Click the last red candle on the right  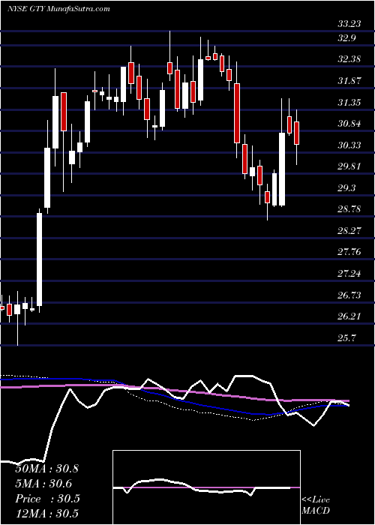pyautogui.click(x=297, y=133)
